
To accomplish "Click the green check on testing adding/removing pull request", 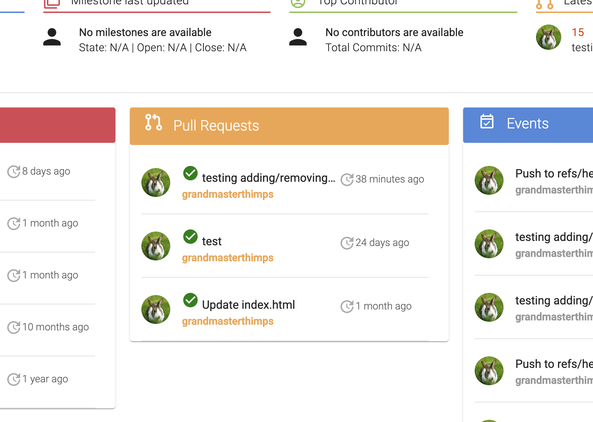I will click(x=190, y=173).
